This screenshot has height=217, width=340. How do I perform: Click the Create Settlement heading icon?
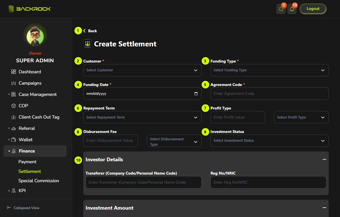[88, 44]
